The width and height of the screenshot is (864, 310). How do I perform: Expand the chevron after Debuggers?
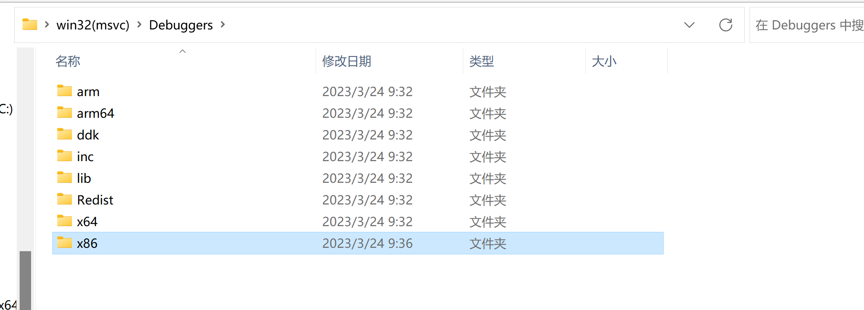223,25
